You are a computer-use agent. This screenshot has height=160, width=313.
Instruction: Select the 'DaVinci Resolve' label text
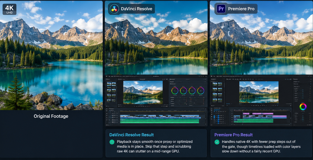point(137,9)
